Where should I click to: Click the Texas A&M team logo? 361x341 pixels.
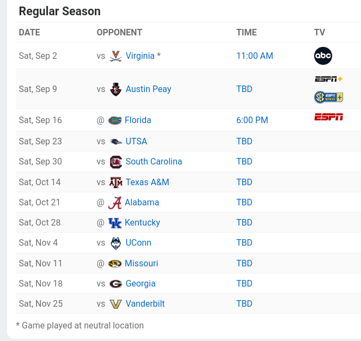click(x=115, y=182)
